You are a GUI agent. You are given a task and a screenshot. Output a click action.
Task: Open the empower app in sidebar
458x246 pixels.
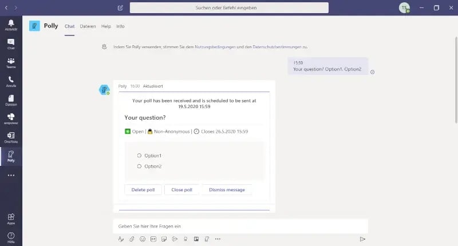coord(11,119)
